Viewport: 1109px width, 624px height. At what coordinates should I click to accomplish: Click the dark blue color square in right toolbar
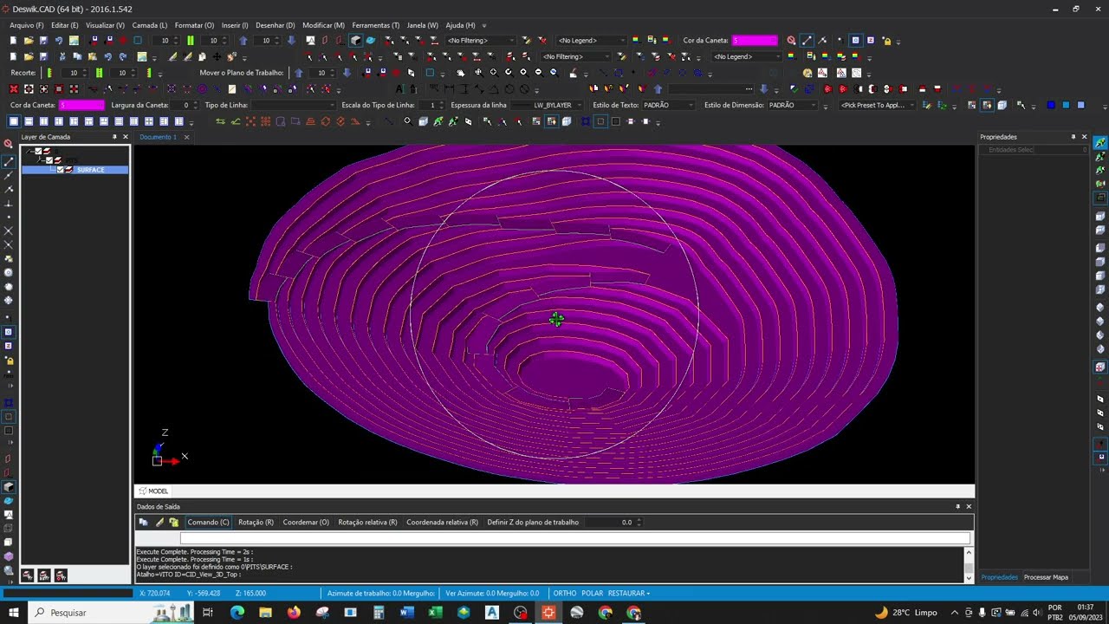coord(1051,105)
